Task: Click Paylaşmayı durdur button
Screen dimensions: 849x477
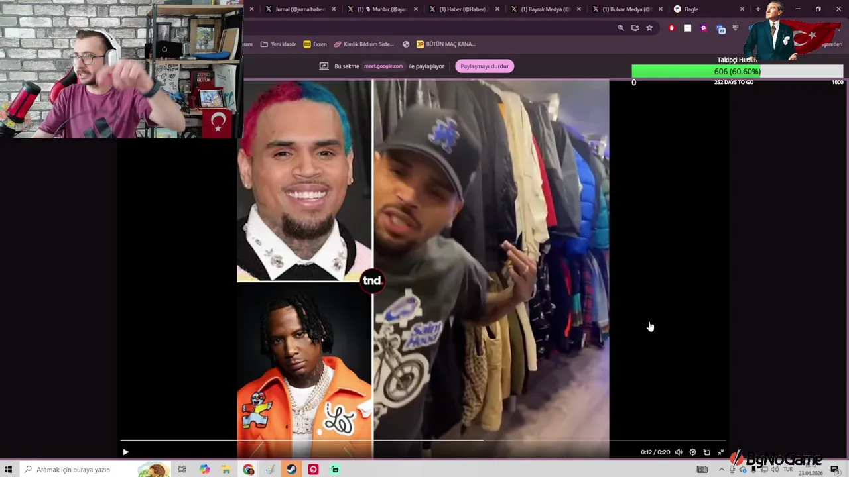Action: pos(484,66)
